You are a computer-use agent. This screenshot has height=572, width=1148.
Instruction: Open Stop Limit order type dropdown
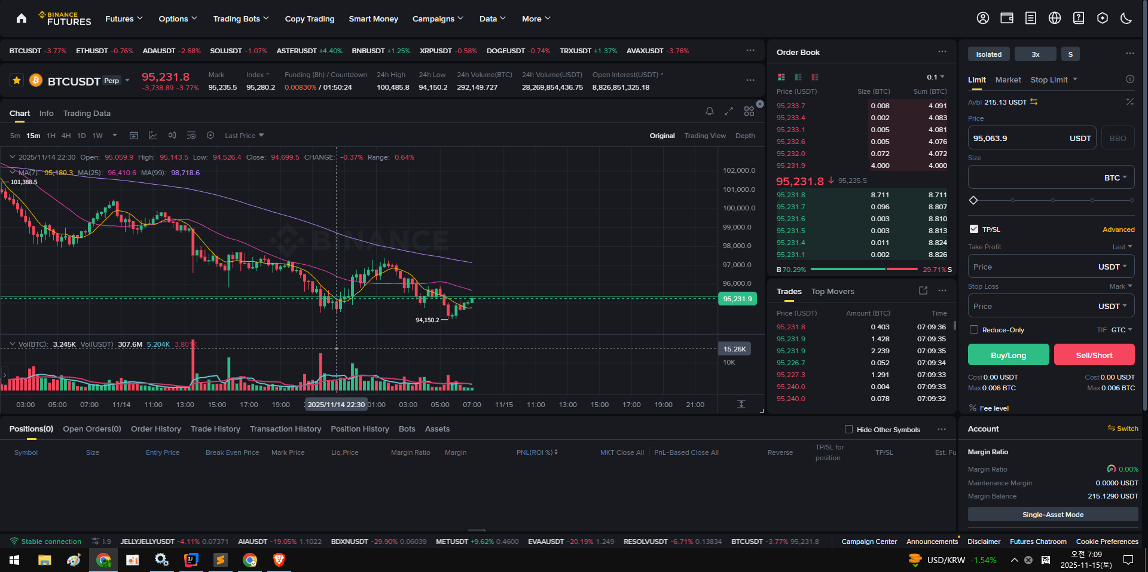pos(1054,79)
